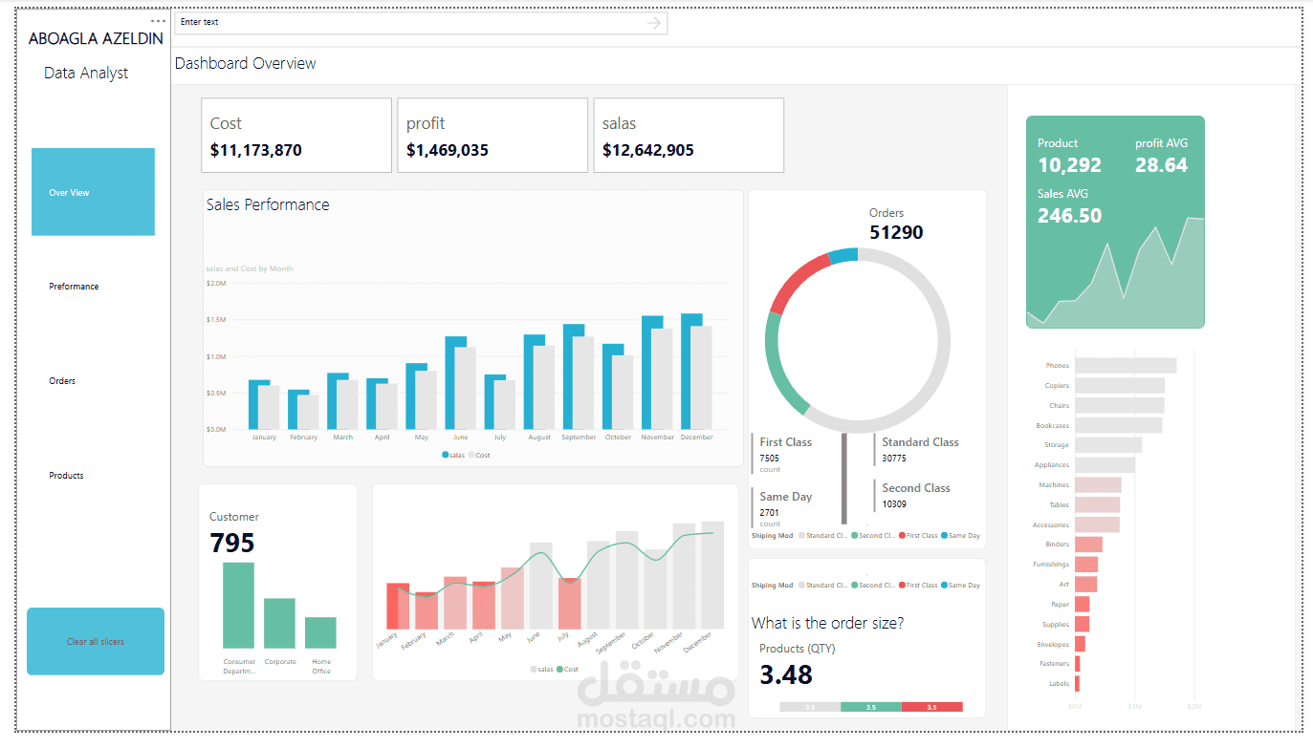Image resolution: width=1313 pixels, height=748 pixels.
Task: Select the Labels product bar
Action: pyautogui.click(x=1077, y=683)
